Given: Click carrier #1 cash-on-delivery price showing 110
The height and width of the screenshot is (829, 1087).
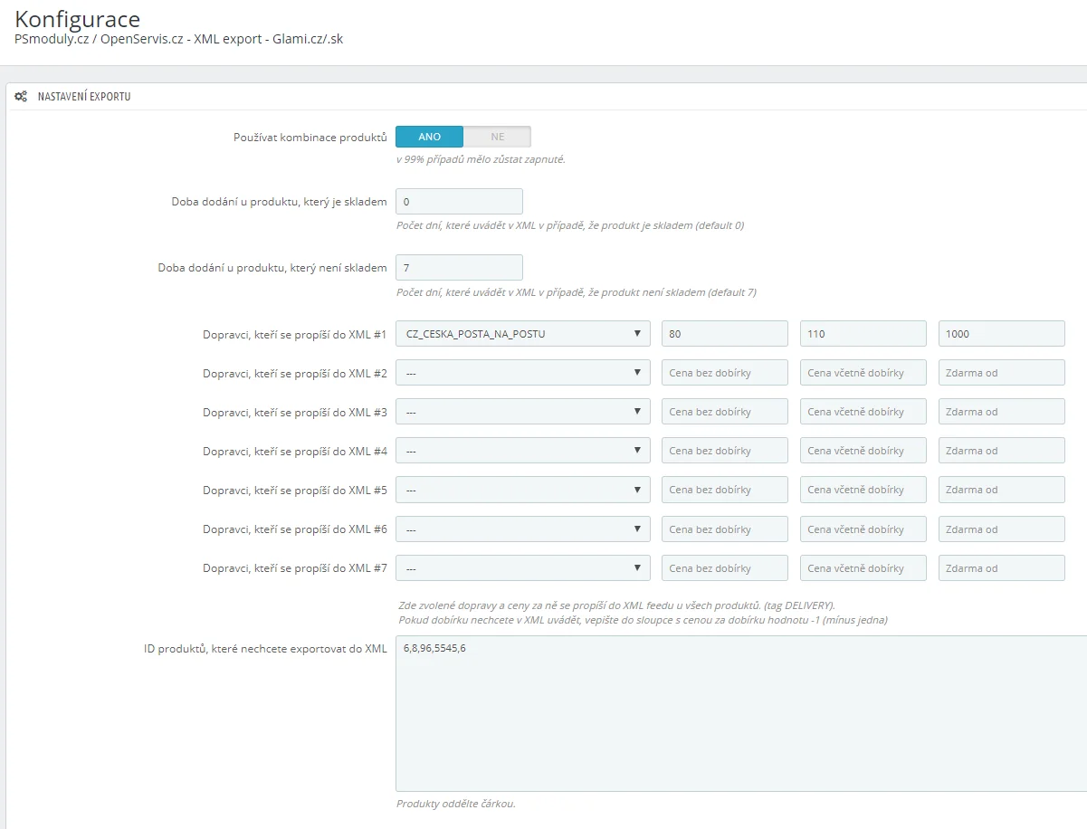Looking at the screenshot, I should [x=863, y=334].
